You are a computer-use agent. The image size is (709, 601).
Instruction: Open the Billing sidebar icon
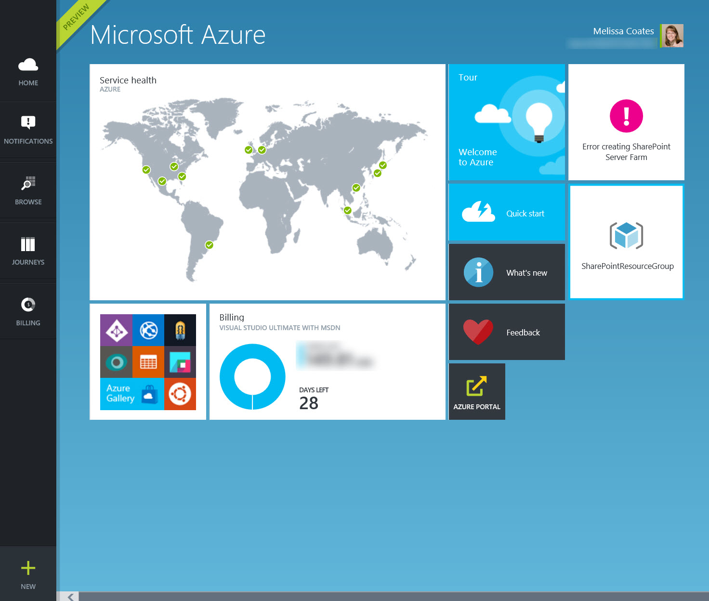[x=28, y=305]
